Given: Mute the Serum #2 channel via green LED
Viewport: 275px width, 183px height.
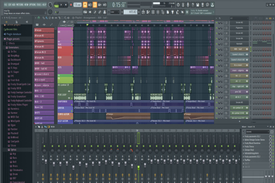Looking at the screenshot, I should (217, 22).
